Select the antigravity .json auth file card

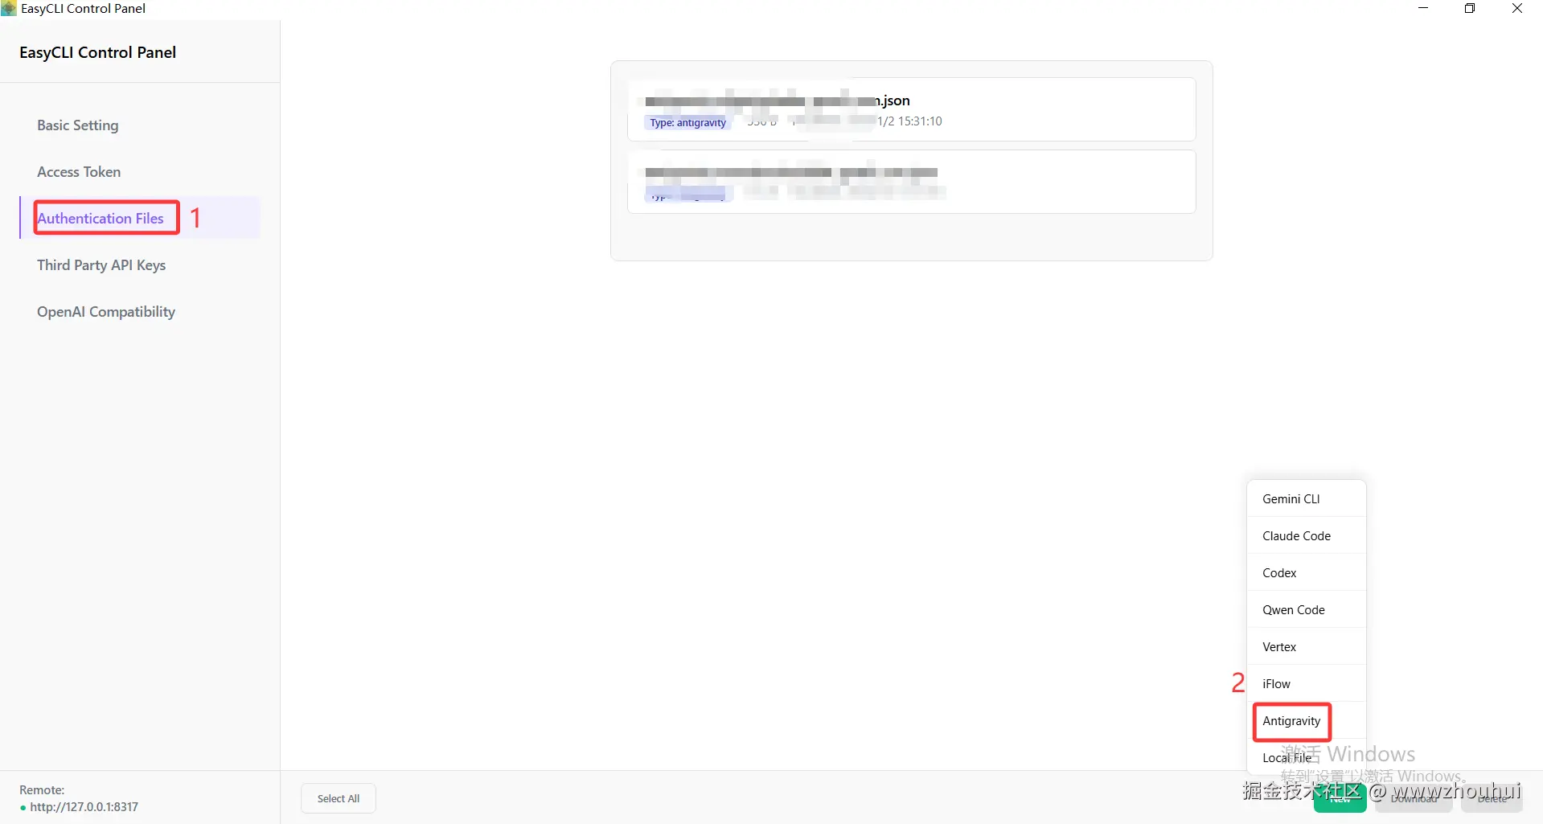click(911, 109)
